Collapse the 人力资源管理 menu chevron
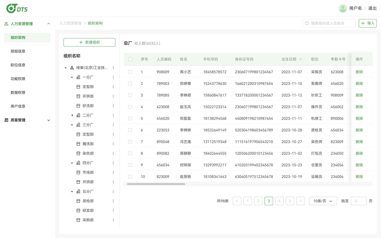Image resolution: width=381 pixels, height=238 pixels. [x=49, y=24]
